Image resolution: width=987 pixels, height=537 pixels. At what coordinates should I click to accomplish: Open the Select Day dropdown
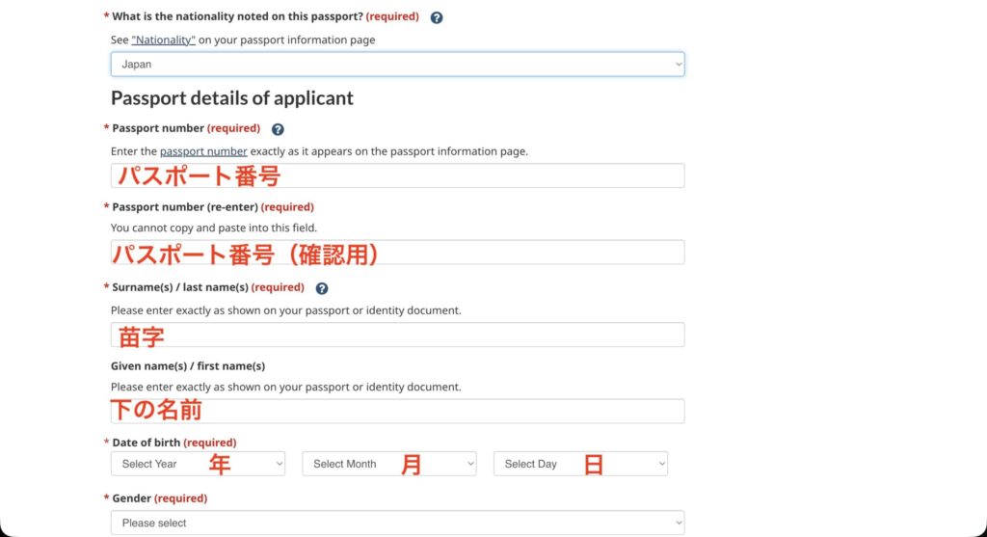tap(580, 464)
